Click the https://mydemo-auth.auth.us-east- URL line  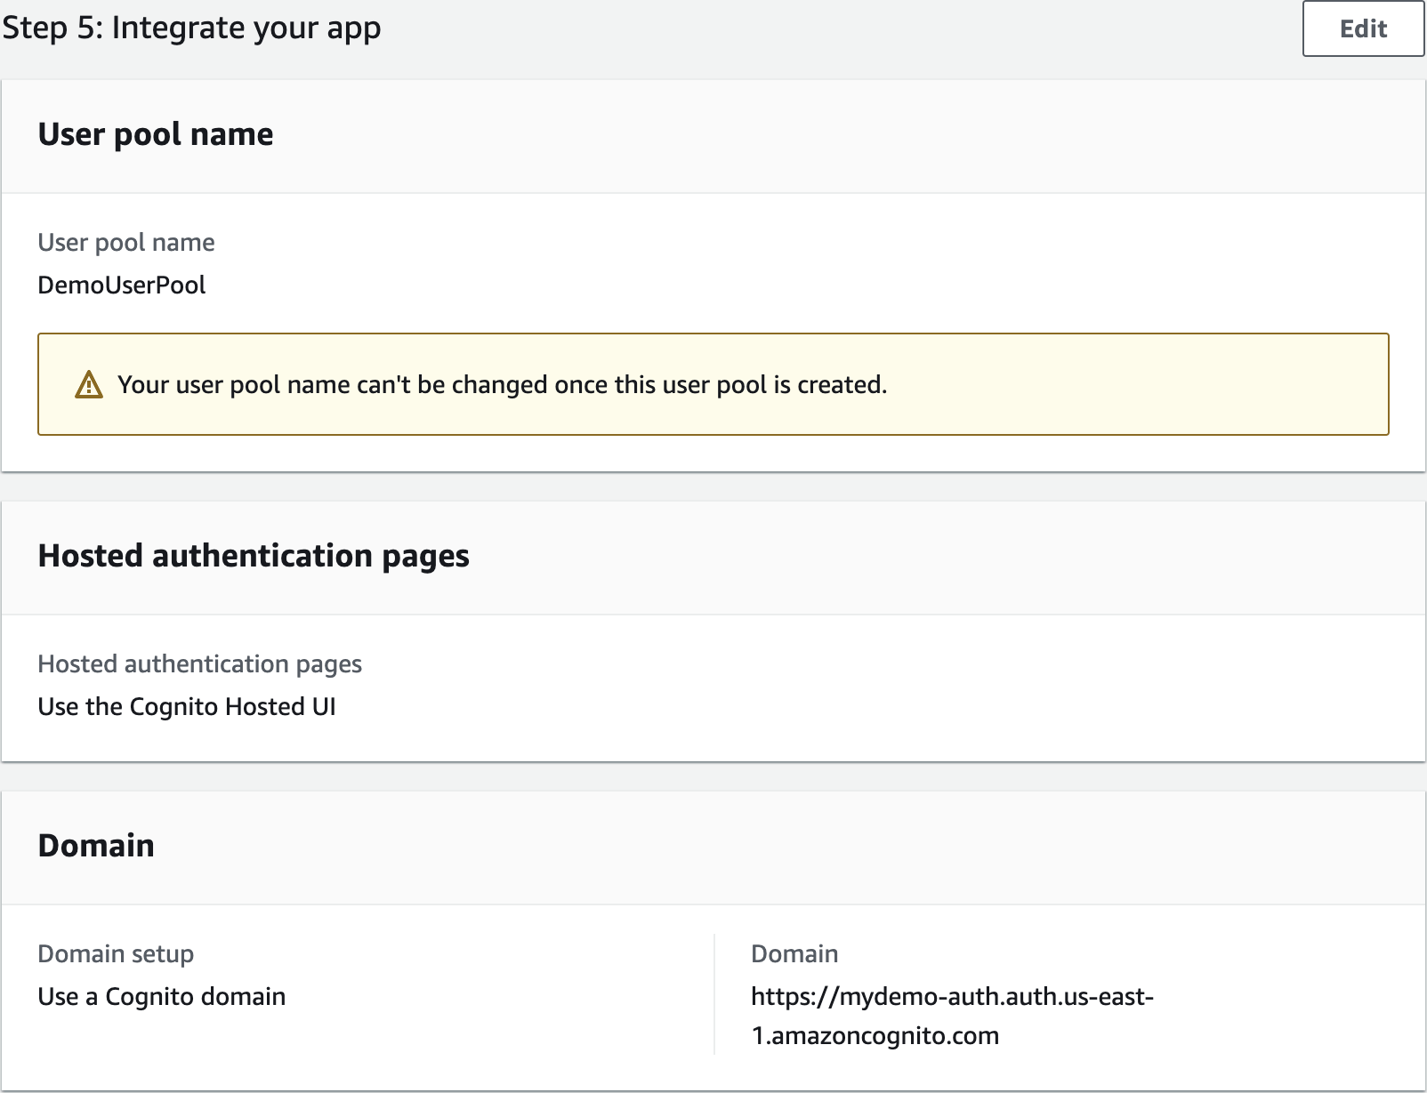952,997
